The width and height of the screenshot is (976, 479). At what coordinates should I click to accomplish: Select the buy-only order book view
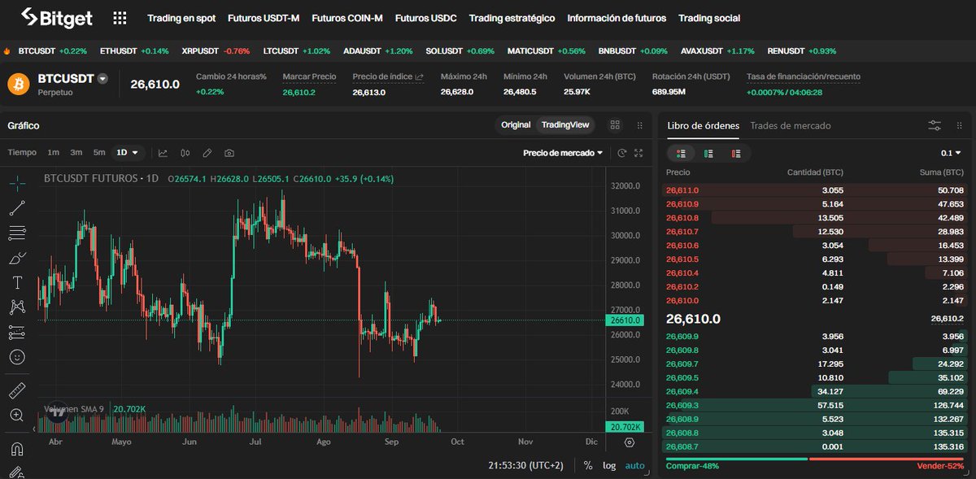pos(708,153)
